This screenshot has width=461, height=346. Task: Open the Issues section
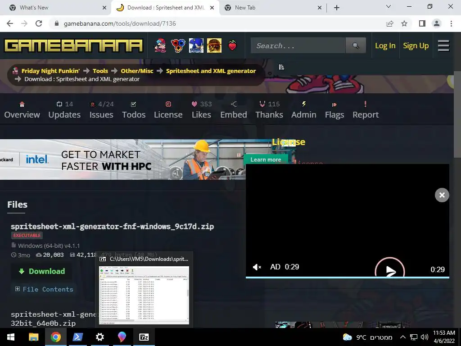click(x=101, y=110)
